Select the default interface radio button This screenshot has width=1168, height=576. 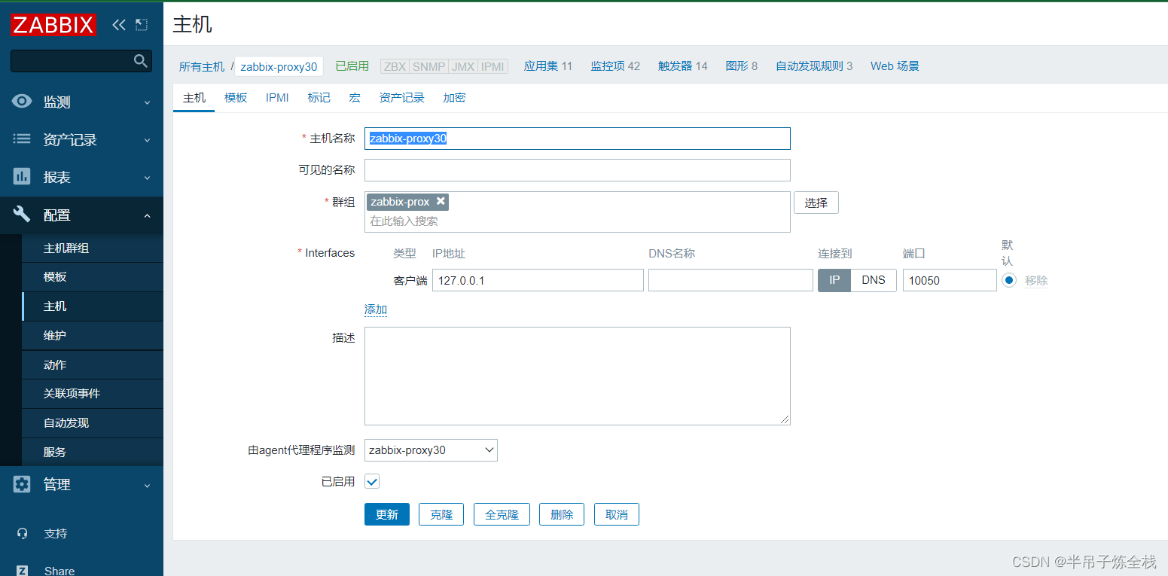pos(1009,280)
